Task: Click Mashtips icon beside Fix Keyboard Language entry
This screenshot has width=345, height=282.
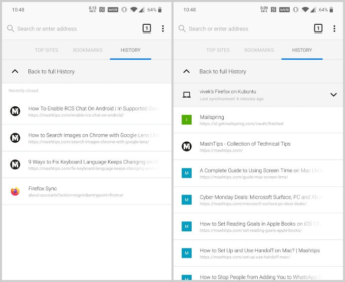Action: [15, 165]
